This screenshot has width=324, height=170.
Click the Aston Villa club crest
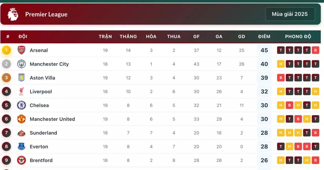pos(22,78)
